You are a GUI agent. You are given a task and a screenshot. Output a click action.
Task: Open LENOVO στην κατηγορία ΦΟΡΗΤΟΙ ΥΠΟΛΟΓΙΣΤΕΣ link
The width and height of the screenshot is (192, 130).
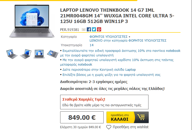click(x=128, y=41)
